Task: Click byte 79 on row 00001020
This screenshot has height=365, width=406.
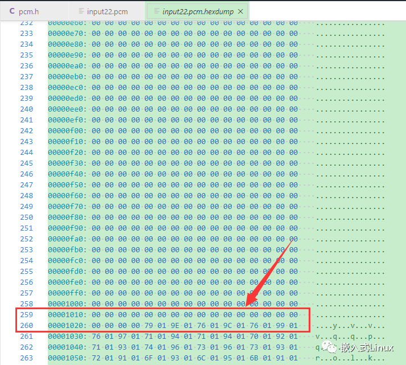Action: [149, 326]
